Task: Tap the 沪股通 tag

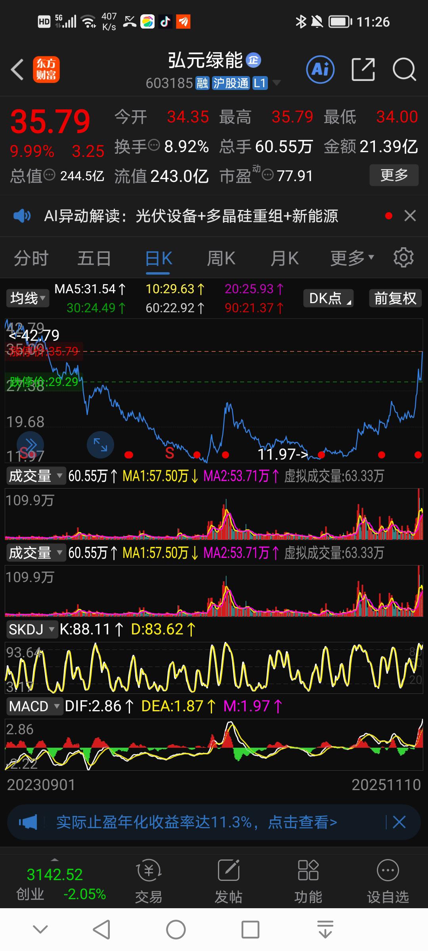Action: [231, 83]
